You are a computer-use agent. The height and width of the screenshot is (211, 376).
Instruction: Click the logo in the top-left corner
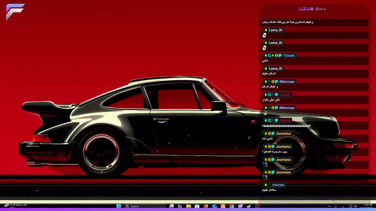[x=15, y=12]
